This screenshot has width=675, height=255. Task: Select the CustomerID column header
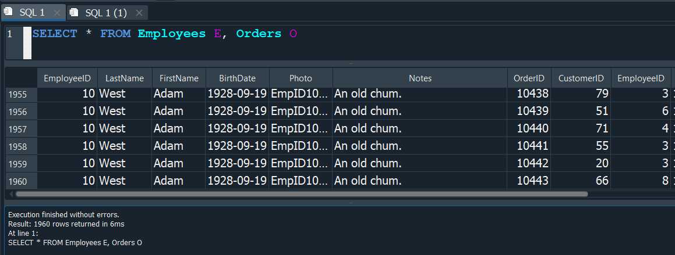(581, 78)
